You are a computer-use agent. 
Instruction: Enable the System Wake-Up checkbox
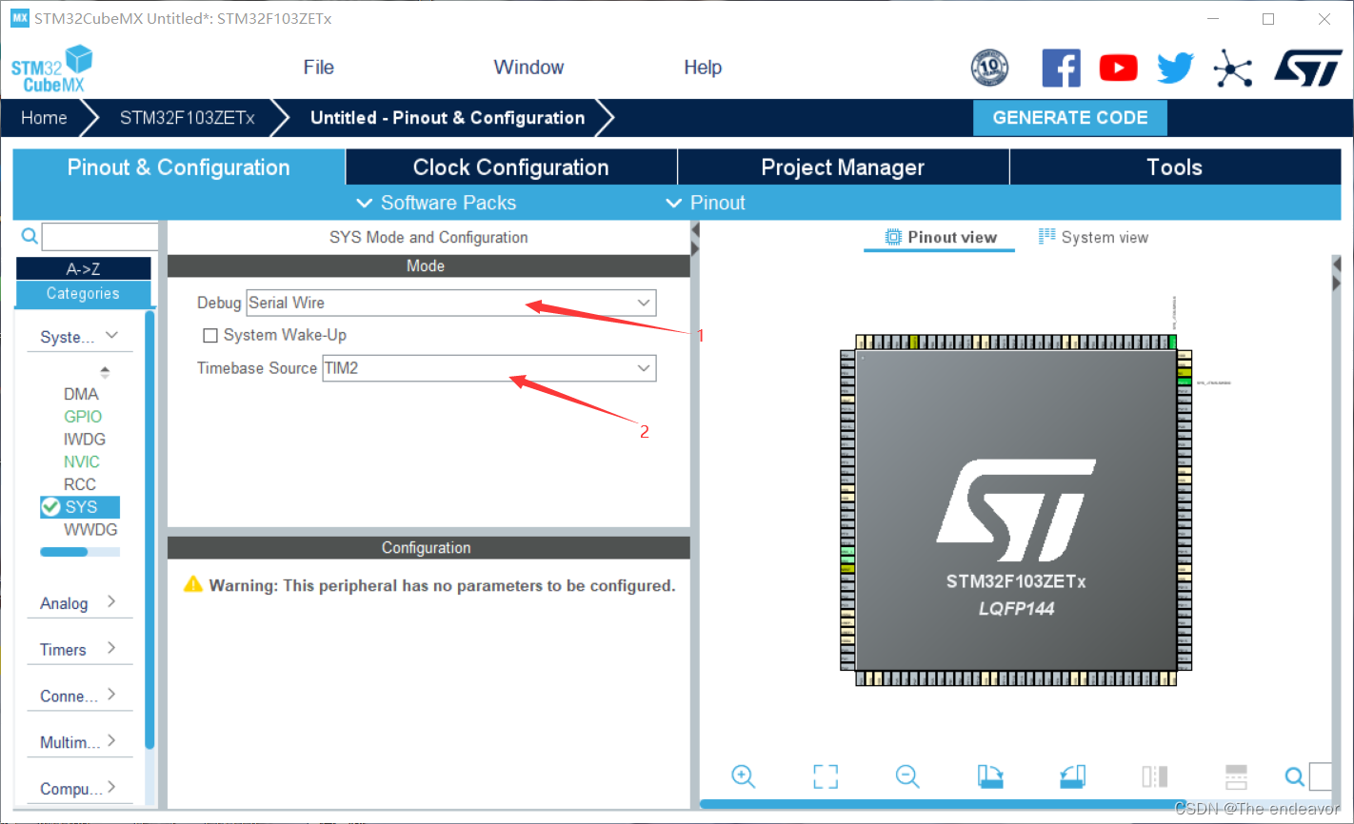point(210,335)
